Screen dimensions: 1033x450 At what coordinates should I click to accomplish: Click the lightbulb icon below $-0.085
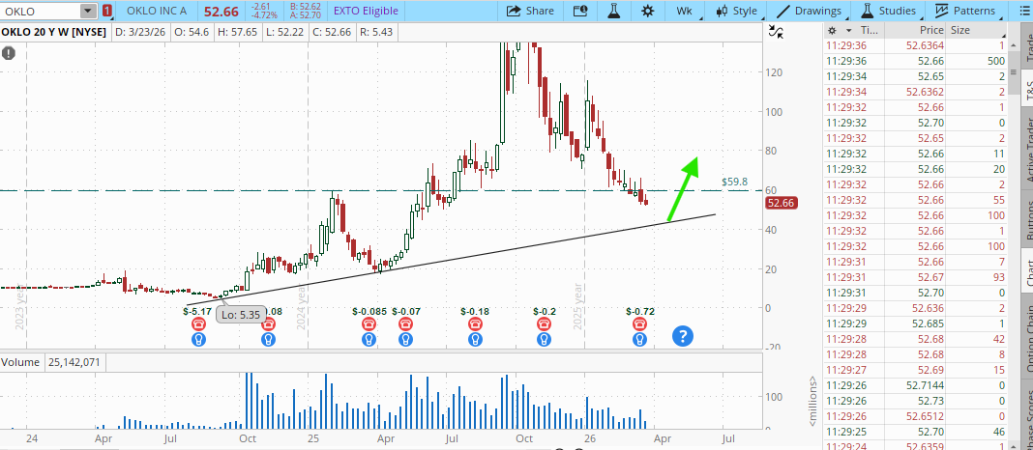coord(369,340)
